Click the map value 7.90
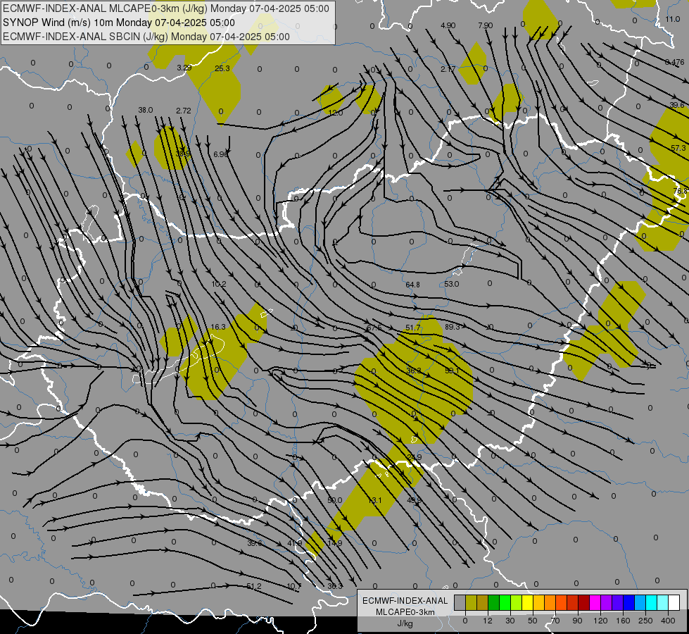Viewport: 689px width, 634px height. pyautogui.click(x=485, y=25)
